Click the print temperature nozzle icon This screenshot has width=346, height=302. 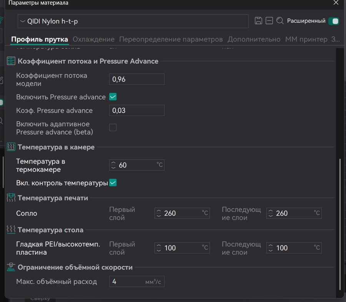point(11,198)
